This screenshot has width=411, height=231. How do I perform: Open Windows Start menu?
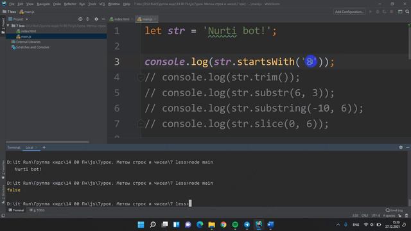[141, 225]
